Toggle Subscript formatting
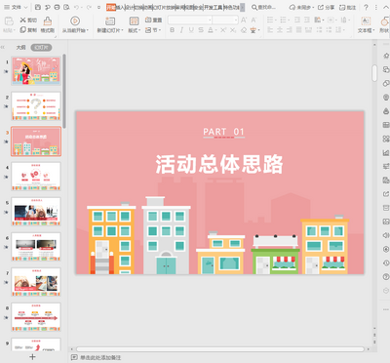The image size is (390, 363). pyautogui.click(x=233, y=30)
